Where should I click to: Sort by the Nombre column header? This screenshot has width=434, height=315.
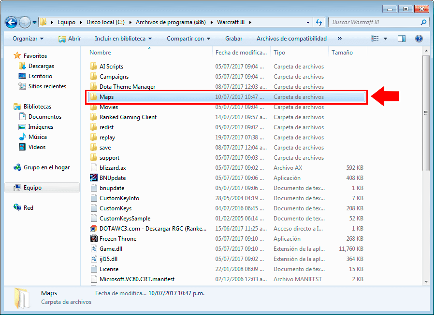tap(149, 53)
